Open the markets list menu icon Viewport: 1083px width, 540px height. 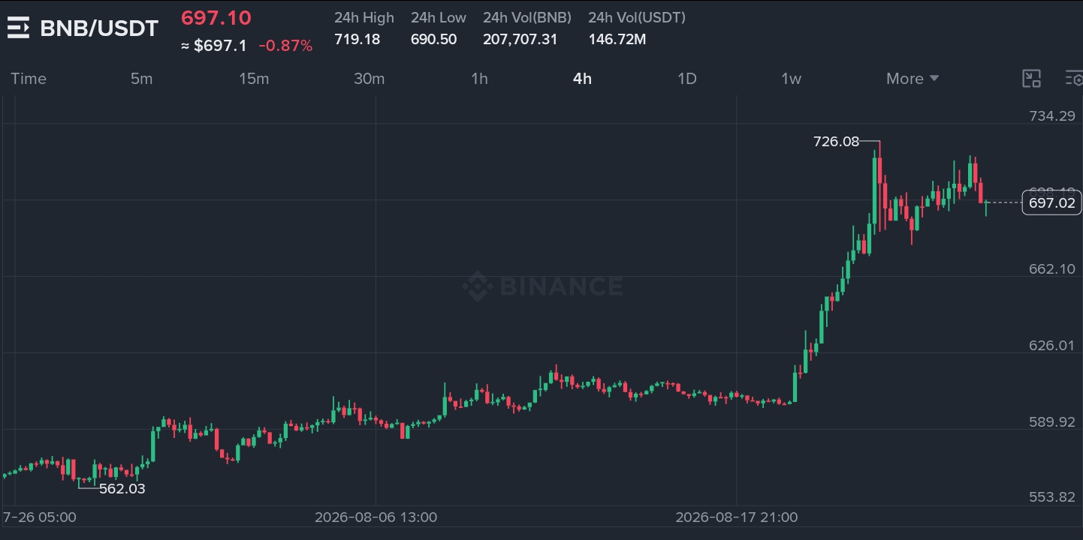tap(18, 28)
